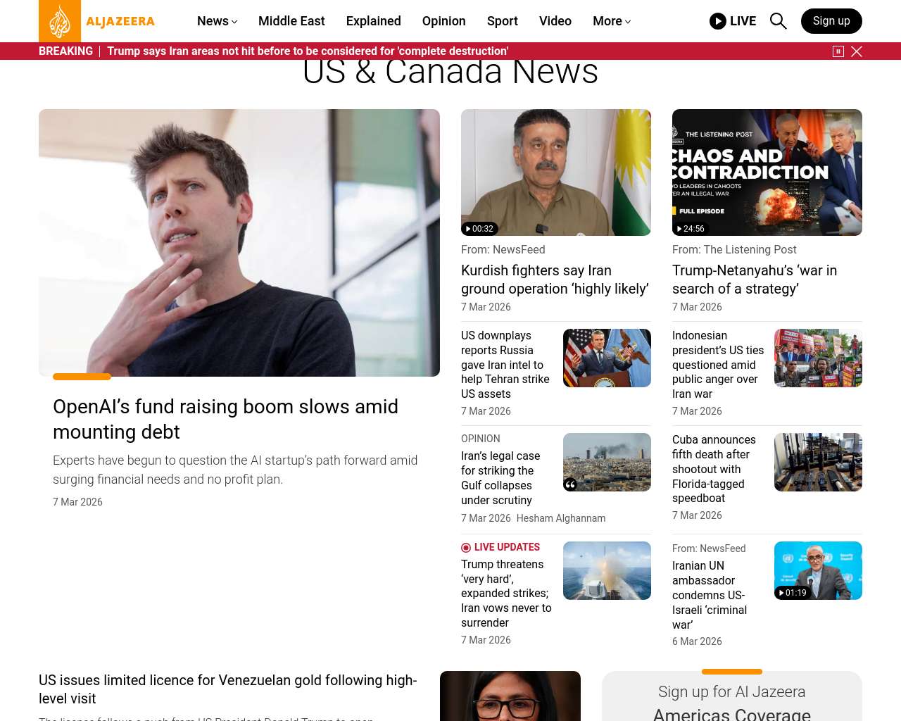Close the breaking news banner
Viewport: 901px width, 721px height.
point(857,51)
